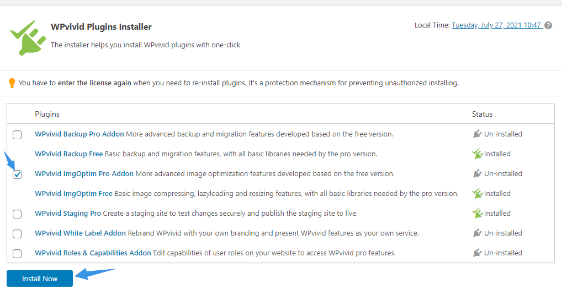Screen dimensions: 562x295
Task: Click the Un-installed plug icon for Roles & Capabilities
Action: click(477, 253)
